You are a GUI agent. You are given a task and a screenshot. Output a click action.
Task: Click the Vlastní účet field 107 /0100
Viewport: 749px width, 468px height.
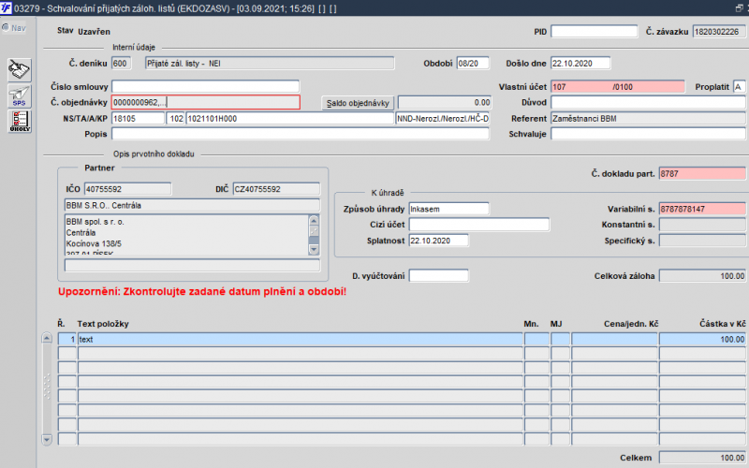[618, 86]
